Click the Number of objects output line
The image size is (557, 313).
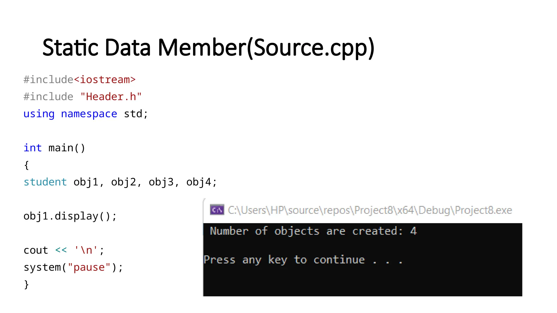[313, 231]
